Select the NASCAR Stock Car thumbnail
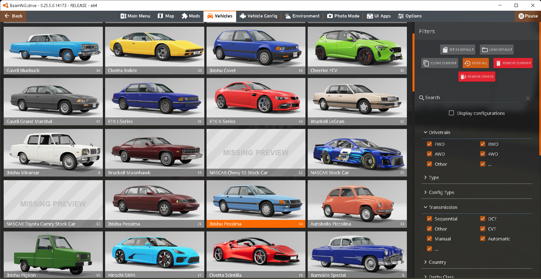 [x=357, y=153]
